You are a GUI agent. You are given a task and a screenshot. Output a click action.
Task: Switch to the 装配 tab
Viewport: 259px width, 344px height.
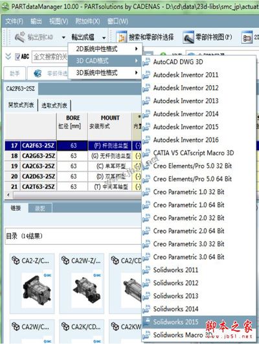[40, 208]
